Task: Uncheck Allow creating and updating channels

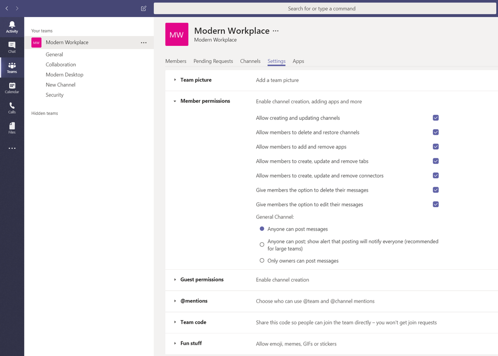Action: (436, 118)
